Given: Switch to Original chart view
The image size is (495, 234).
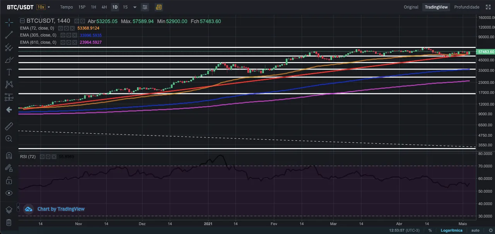Looking at the screenshot, I should (x=411, y=7).
